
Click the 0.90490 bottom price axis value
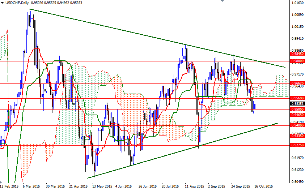pyautogui.click(x=297, y=181)
